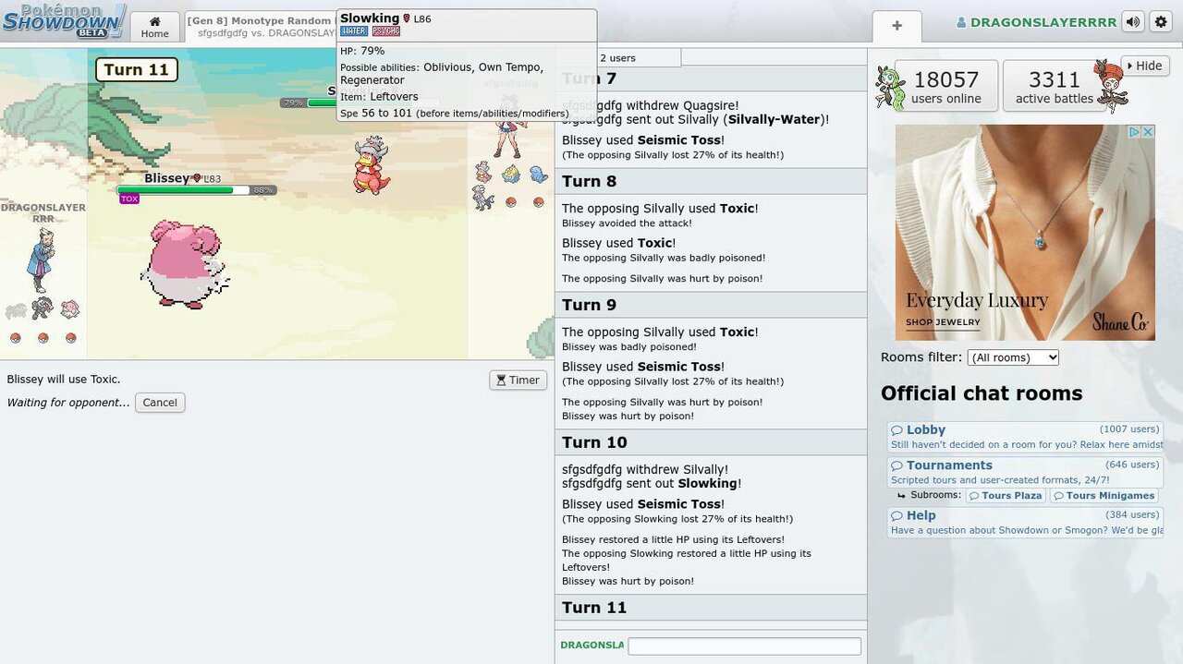The height and width of the screenshot is (664, 1183).
Task: Click the Psychic type badge in the Slowking tooltip
Action: 385,31
